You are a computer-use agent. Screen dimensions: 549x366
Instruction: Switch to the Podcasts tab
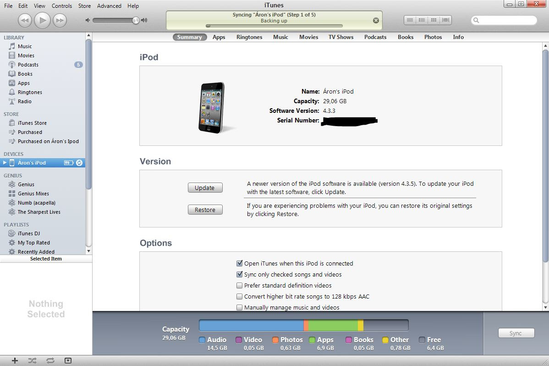click(x=375, y=37)
